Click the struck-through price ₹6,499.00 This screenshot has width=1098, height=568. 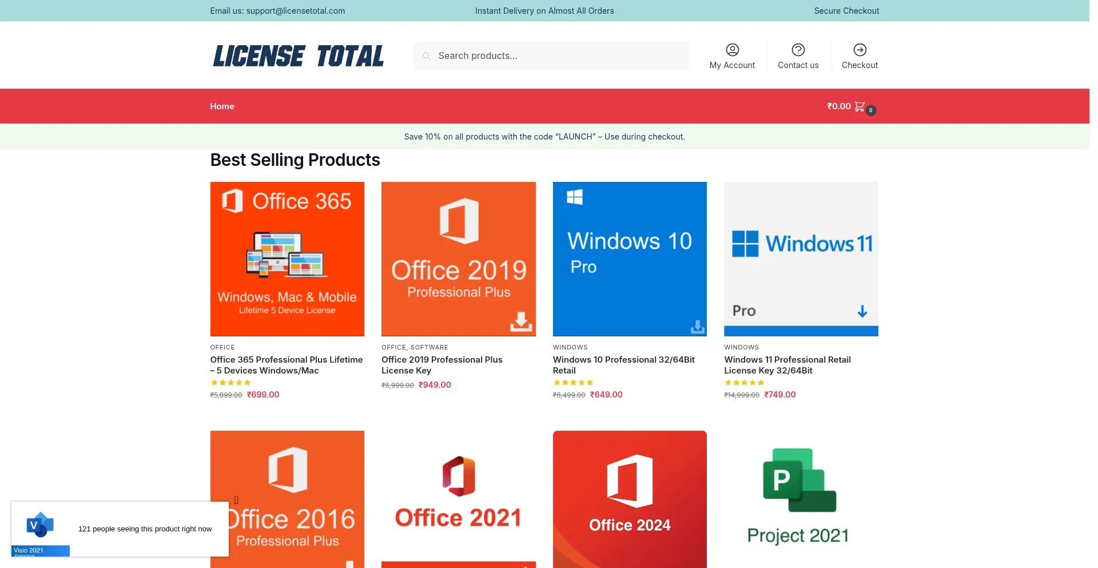[569, 395]
